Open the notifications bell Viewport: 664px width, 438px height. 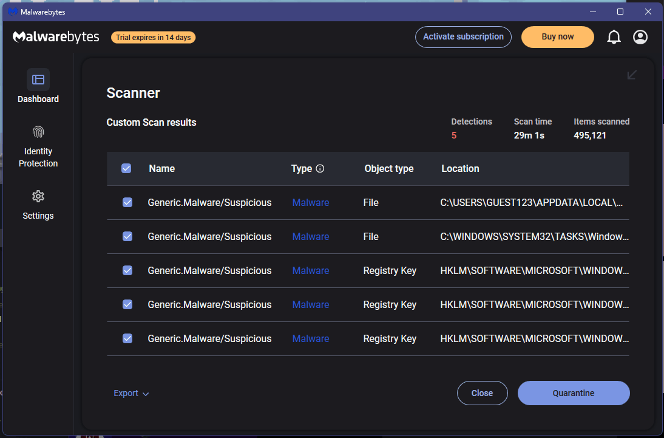[x=614, y=37]
